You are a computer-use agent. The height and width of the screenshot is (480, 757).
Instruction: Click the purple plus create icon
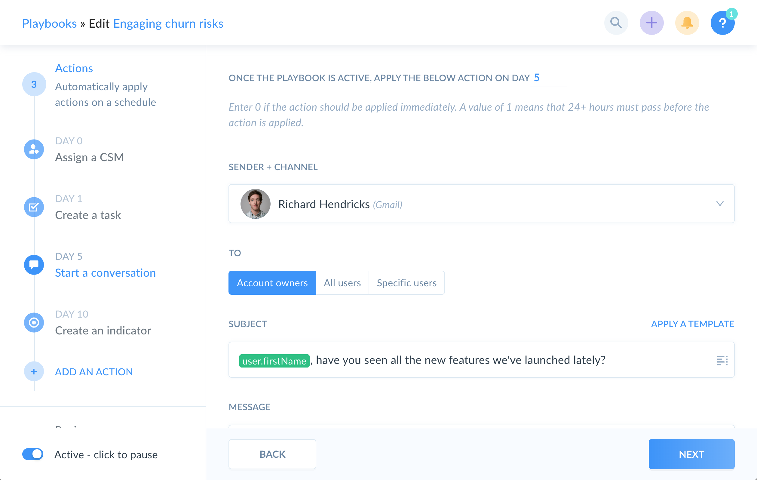click(651, 23)
